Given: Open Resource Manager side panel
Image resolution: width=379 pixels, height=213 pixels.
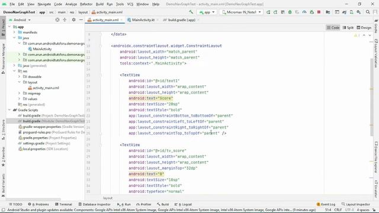Looking at the screenshot, I should pyautogui.click(x=3, y=59).
